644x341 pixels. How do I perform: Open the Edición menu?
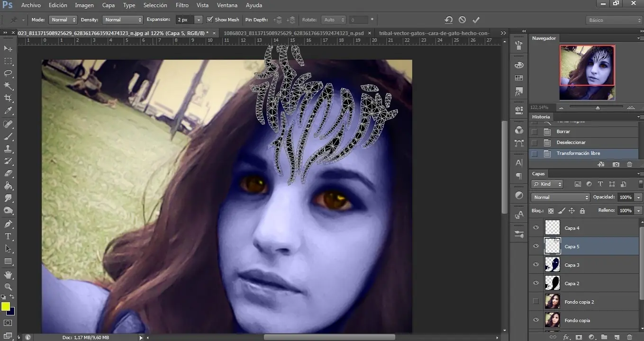[x=58, y=5]
